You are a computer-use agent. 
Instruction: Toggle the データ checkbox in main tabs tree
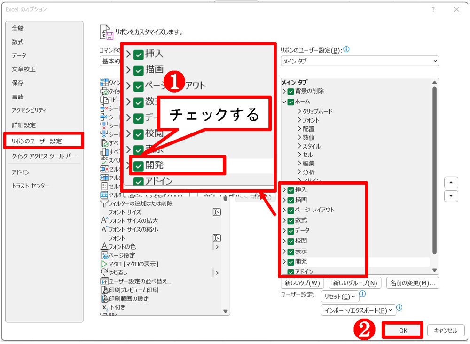[290, 231]
